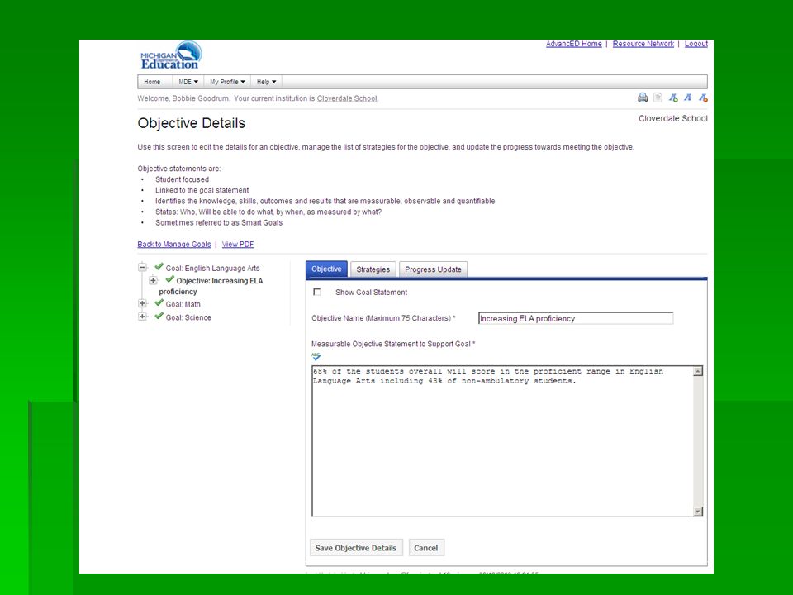
Task: Open the My Profile dropdown menu
Action: coord(227,82)
